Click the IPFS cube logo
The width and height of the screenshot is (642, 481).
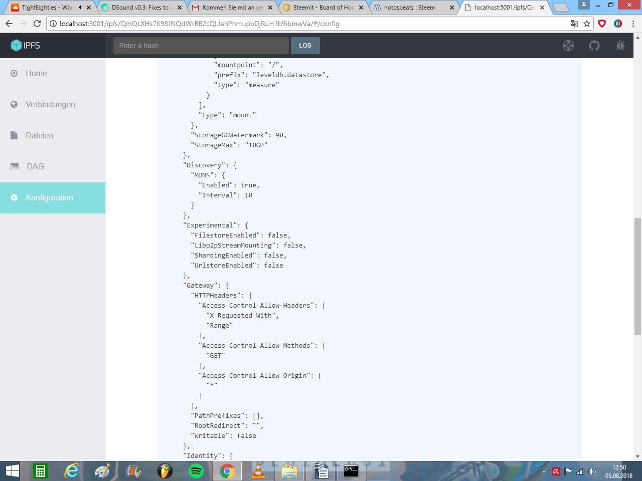(16, 46)
